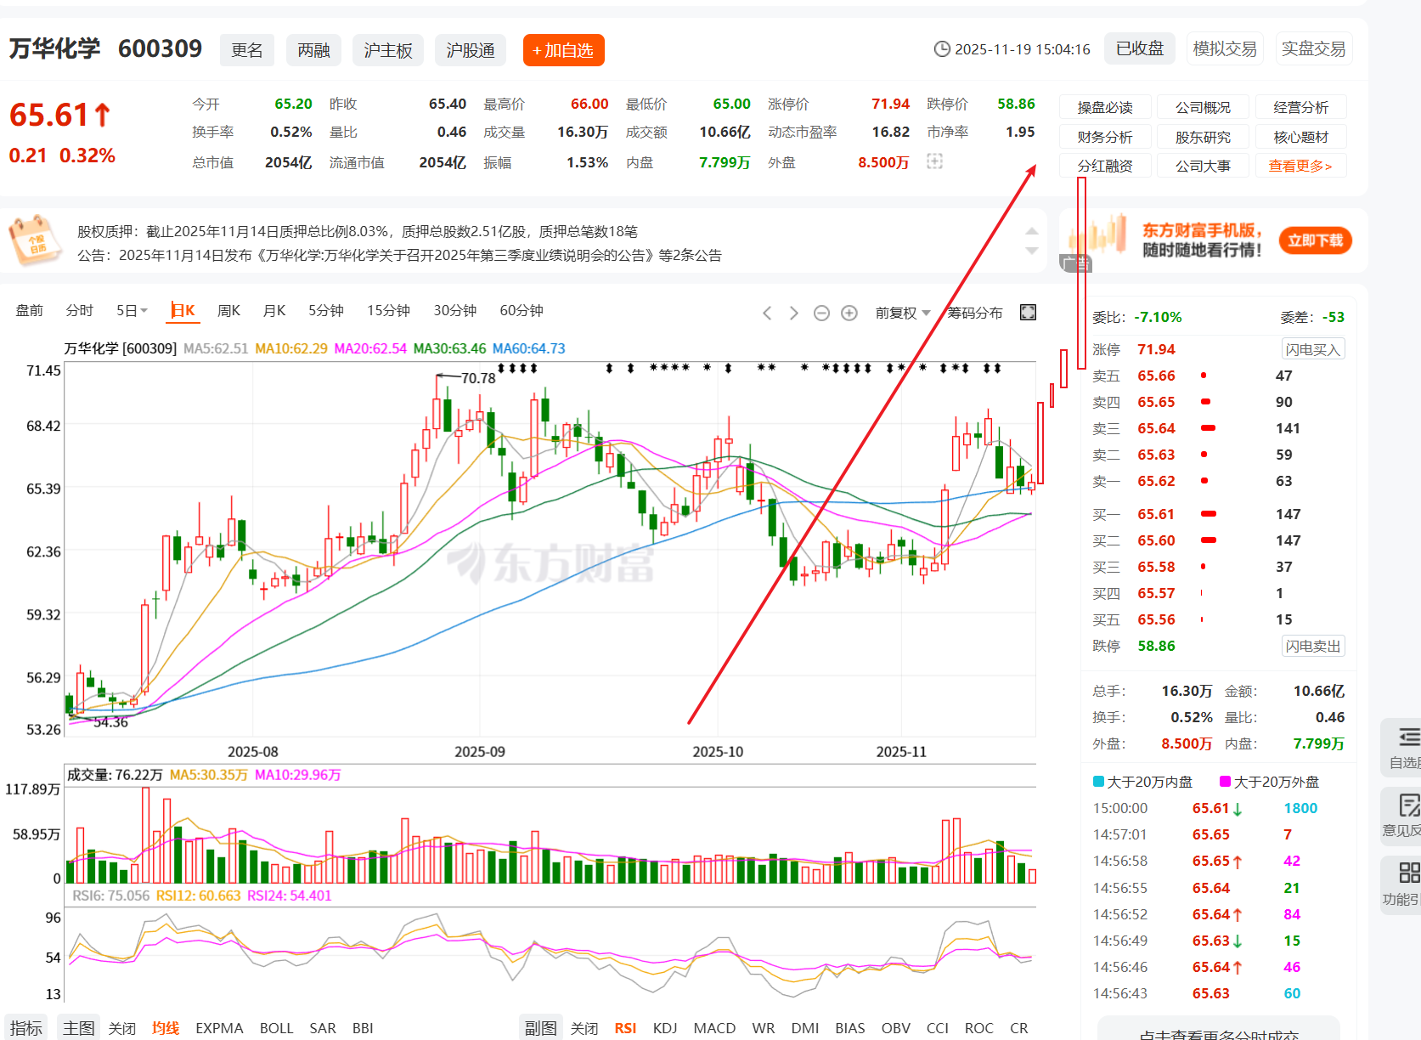Click the 沪主板 tag

click(x=388, y=50)
